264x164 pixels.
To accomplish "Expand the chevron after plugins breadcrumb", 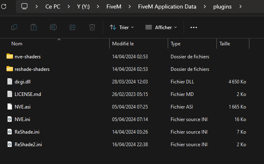I will click(x=240, y=7).
